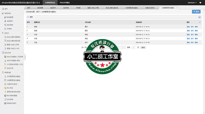Click the 首页 home icon in sidebar

click(3, 9)
